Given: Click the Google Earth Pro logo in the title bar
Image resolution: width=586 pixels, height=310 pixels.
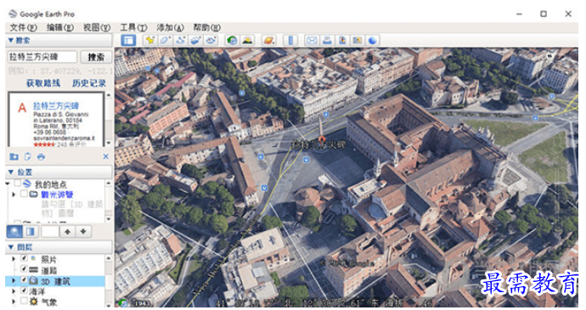Looking at the screenshot, I should (13, 14).
